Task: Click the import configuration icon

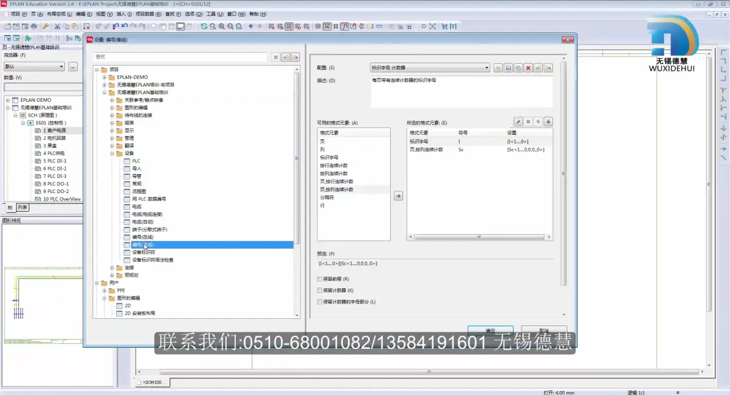Action: (538, 68)
